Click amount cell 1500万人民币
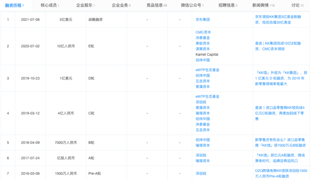 (x=66, y=173)
